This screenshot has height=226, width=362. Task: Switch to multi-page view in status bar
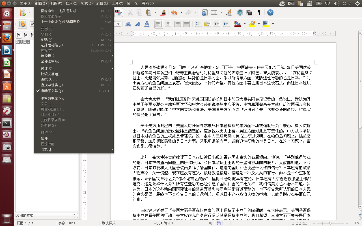[x=299, y=223]
